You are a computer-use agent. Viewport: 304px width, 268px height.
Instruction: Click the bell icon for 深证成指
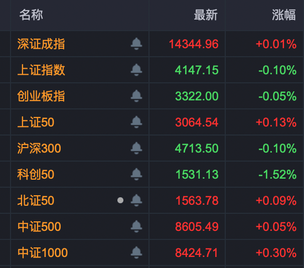(x=136, y=44)
